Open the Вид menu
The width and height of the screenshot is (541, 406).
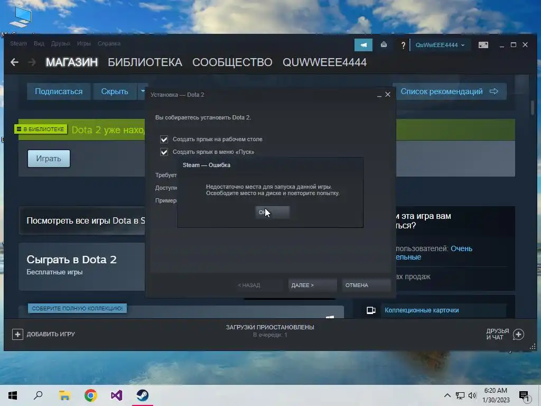39,43
